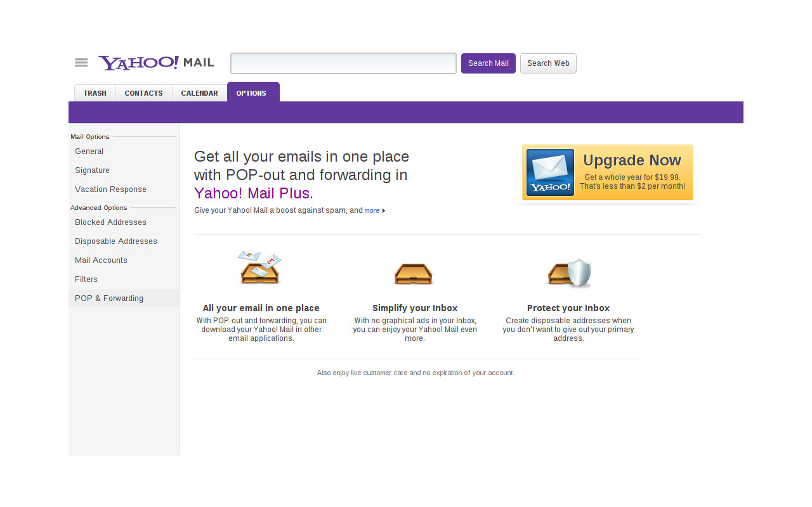Click the 'Advanced Options' section label
This screenshot has height=507, width=812.
(99, 207)
